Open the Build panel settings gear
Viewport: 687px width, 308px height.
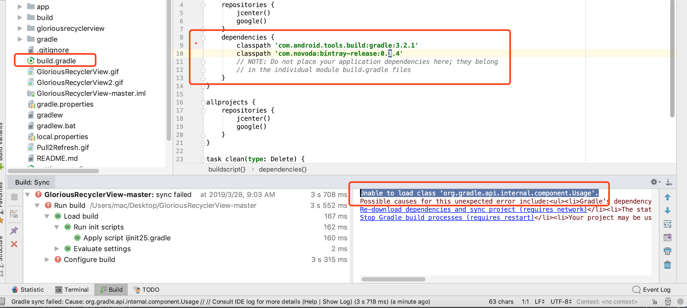point(654,182)
